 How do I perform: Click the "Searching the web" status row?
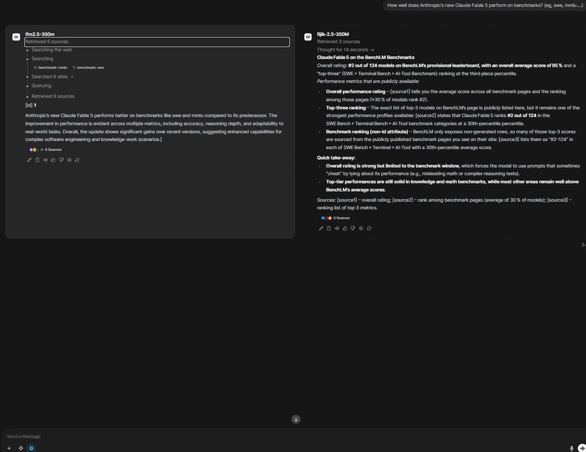(x=52, y=50)
